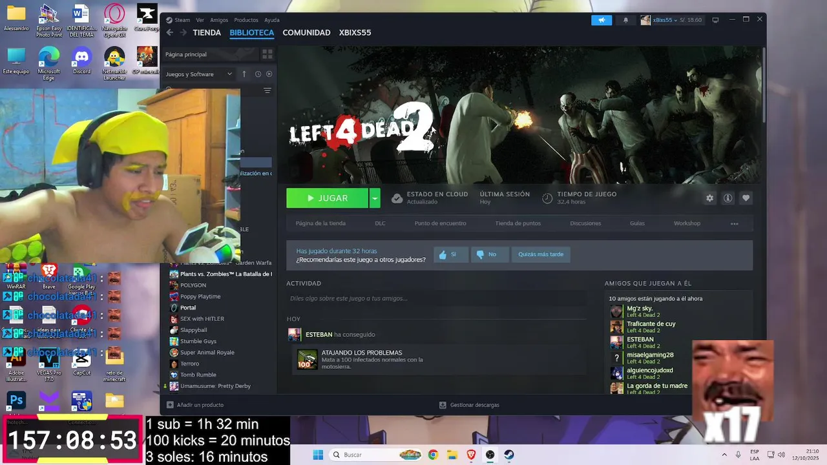Viewport: 827px width, 465px height.
Task: Switch Steam to Big Picture mode icon
Action: 715,20
